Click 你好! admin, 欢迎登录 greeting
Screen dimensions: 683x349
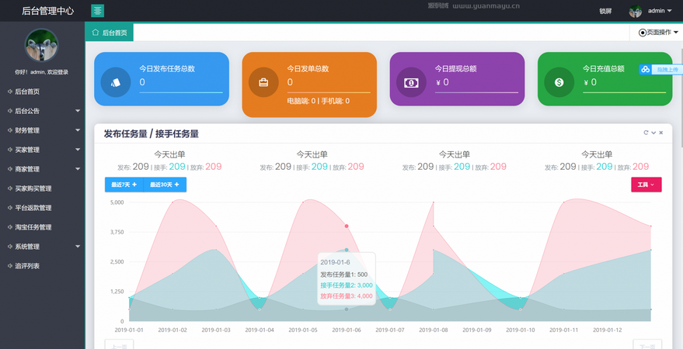pos(41,72)
